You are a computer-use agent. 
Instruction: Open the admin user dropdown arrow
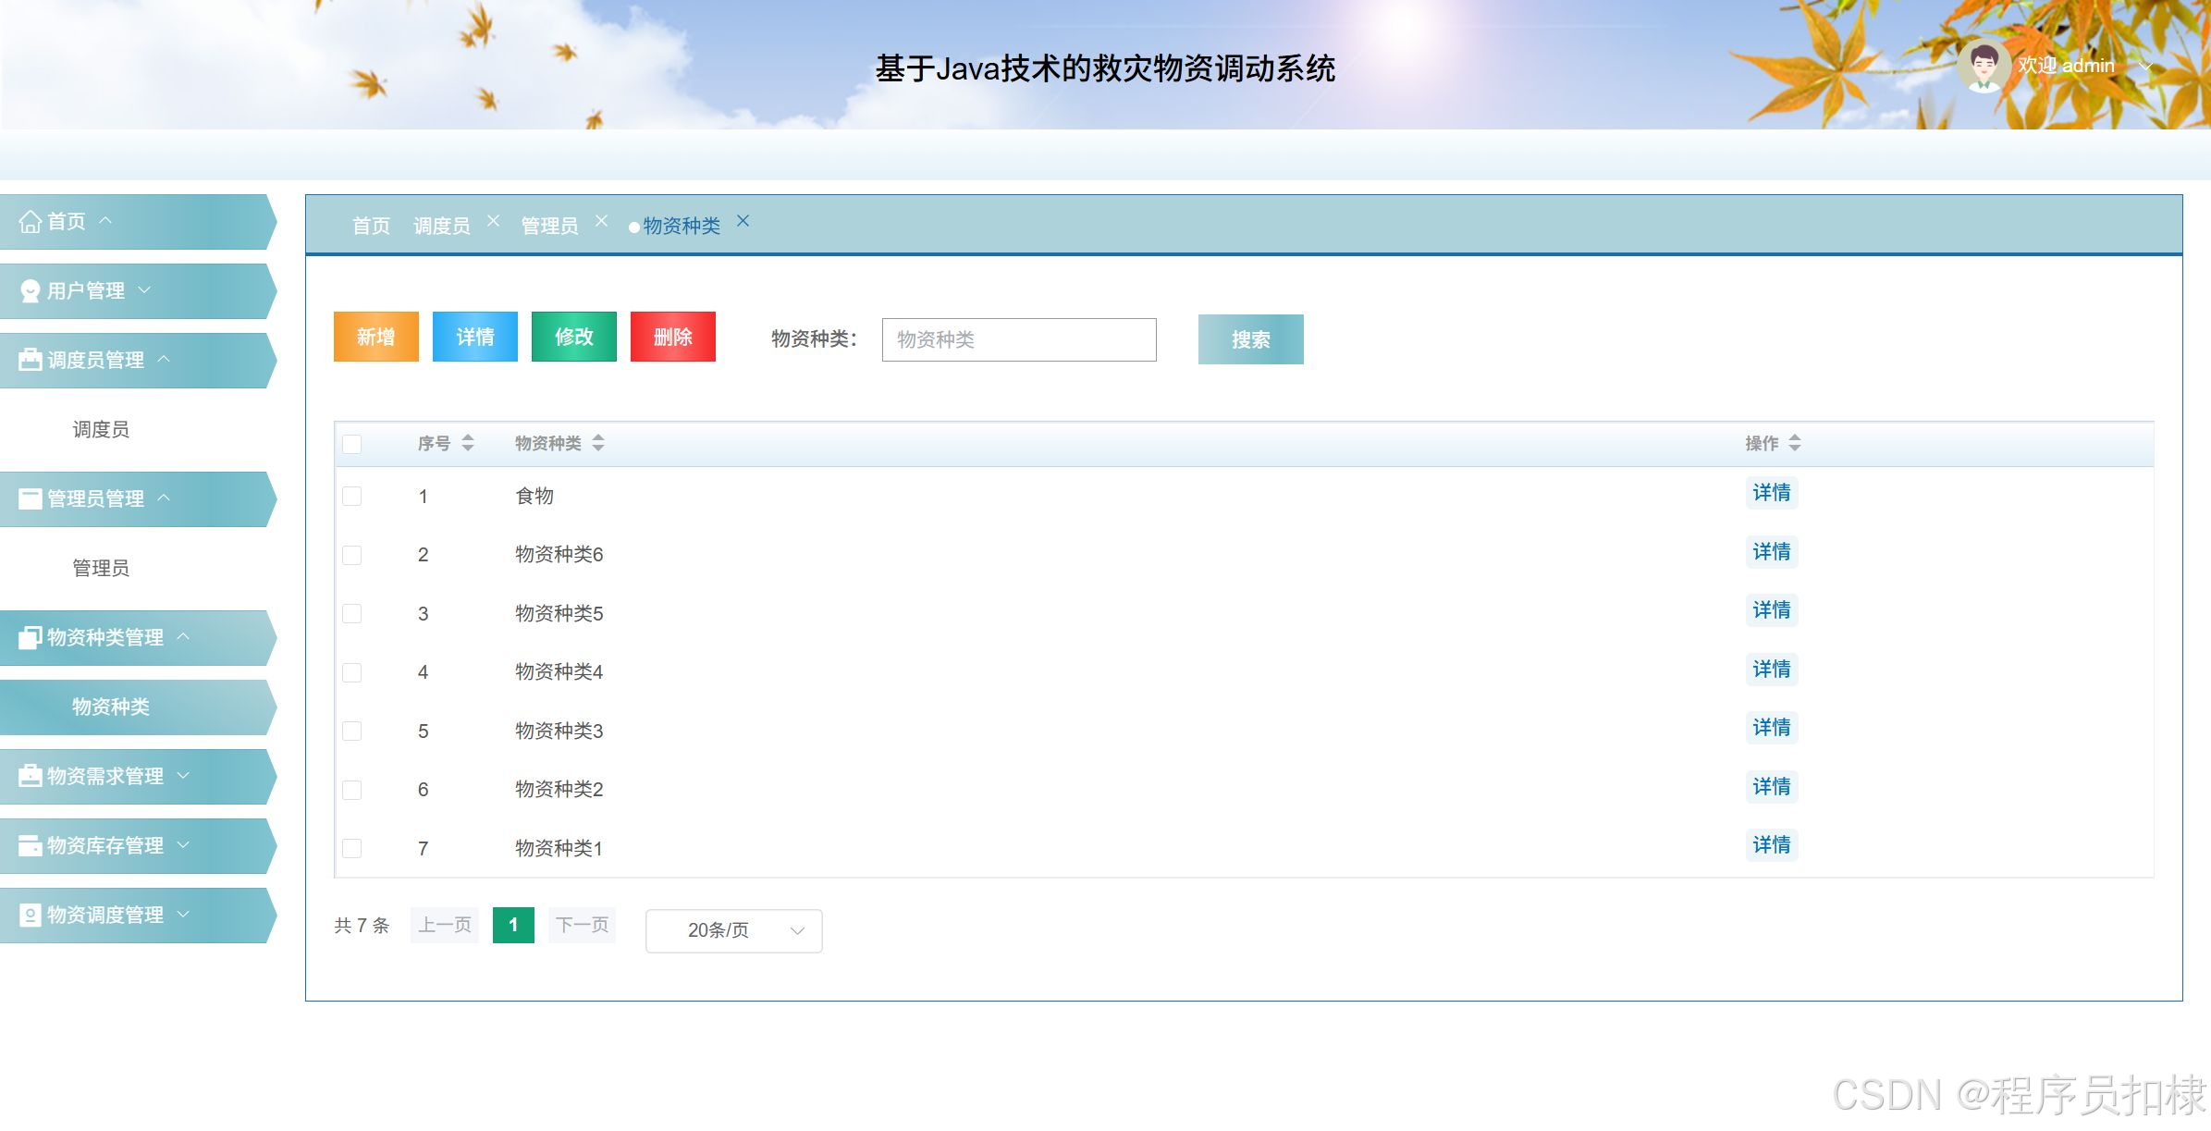[x=2145, y=66]
